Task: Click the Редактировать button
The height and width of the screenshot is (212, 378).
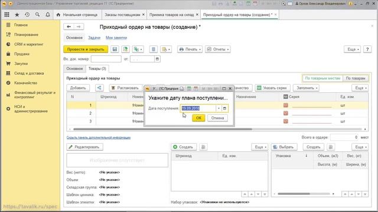Action: 84,147
